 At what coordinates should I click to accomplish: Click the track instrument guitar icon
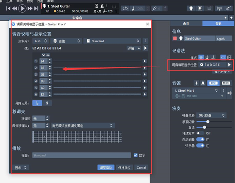[x=181, y=38]
